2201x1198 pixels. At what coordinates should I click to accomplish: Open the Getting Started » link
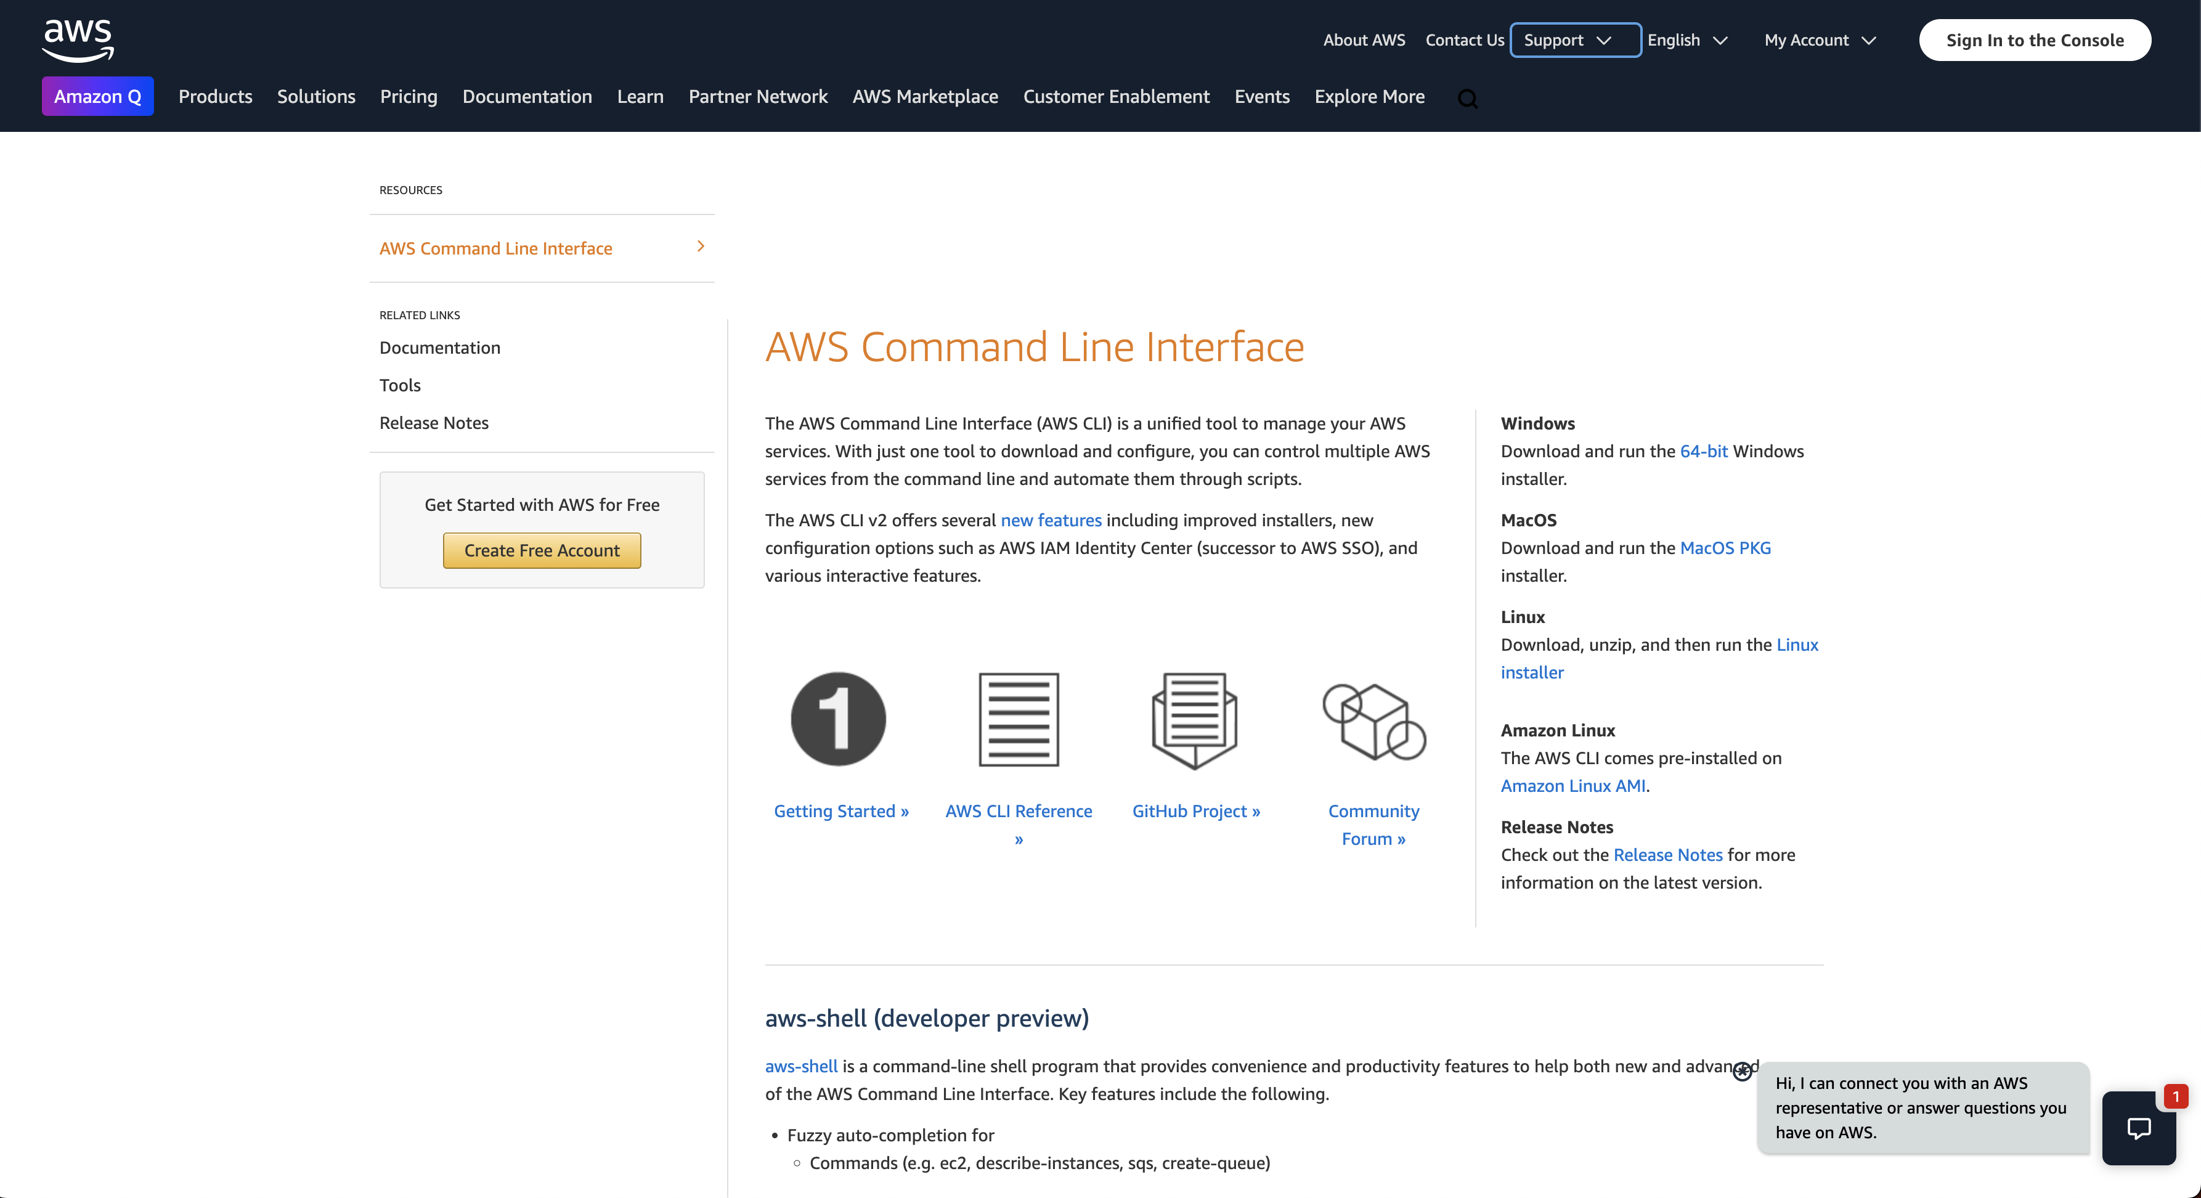[840, 811]
